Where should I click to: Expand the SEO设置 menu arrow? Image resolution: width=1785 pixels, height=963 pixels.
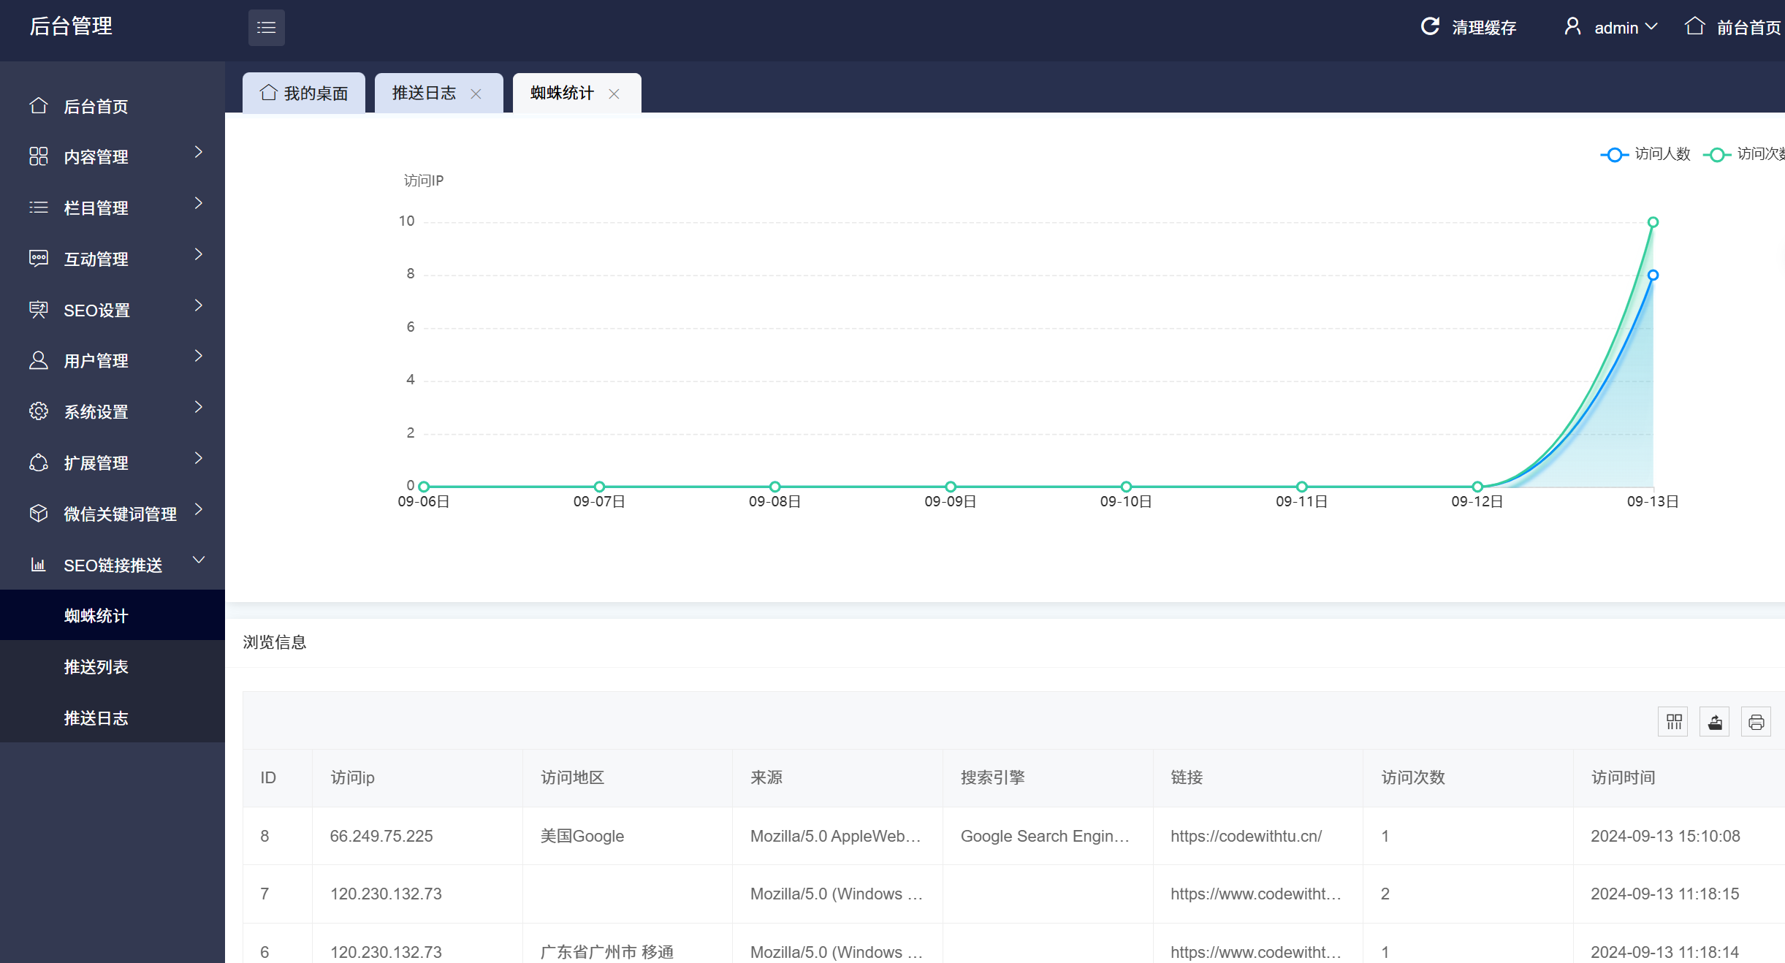point(198,305)
